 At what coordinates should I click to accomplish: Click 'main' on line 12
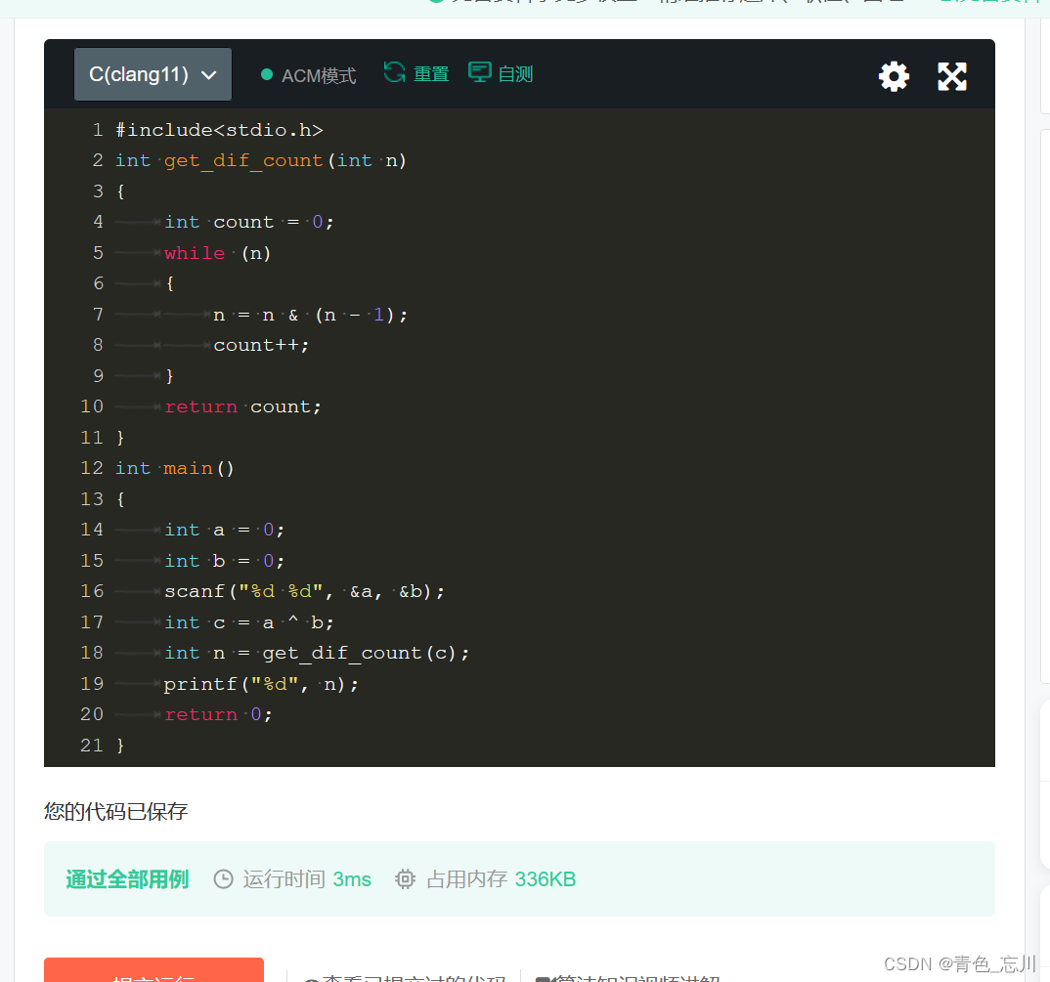click(x=188, y=469)
